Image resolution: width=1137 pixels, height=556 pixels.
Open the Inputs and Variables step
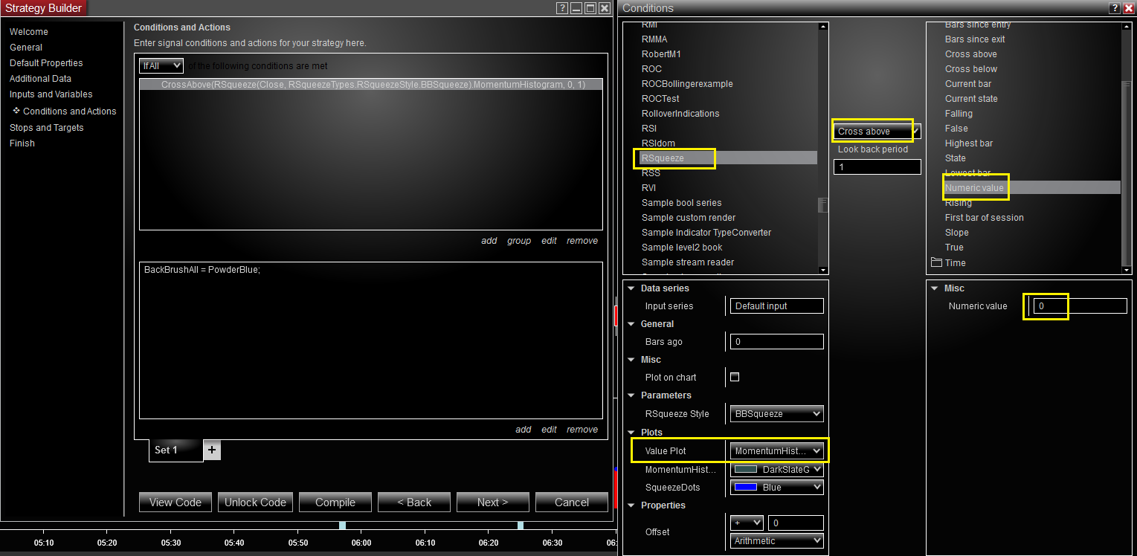[x=51, y=94]
